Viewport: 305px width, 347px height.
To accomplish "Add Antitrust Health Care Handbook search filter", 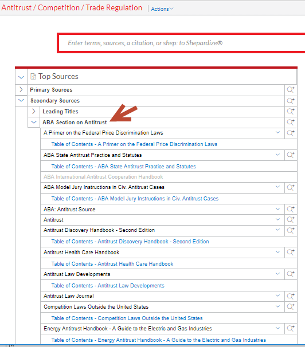I will [291, 253].
